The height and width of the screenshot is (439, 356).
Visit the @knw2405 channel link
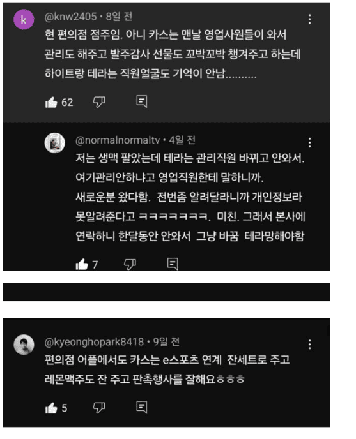click(70, 17)
